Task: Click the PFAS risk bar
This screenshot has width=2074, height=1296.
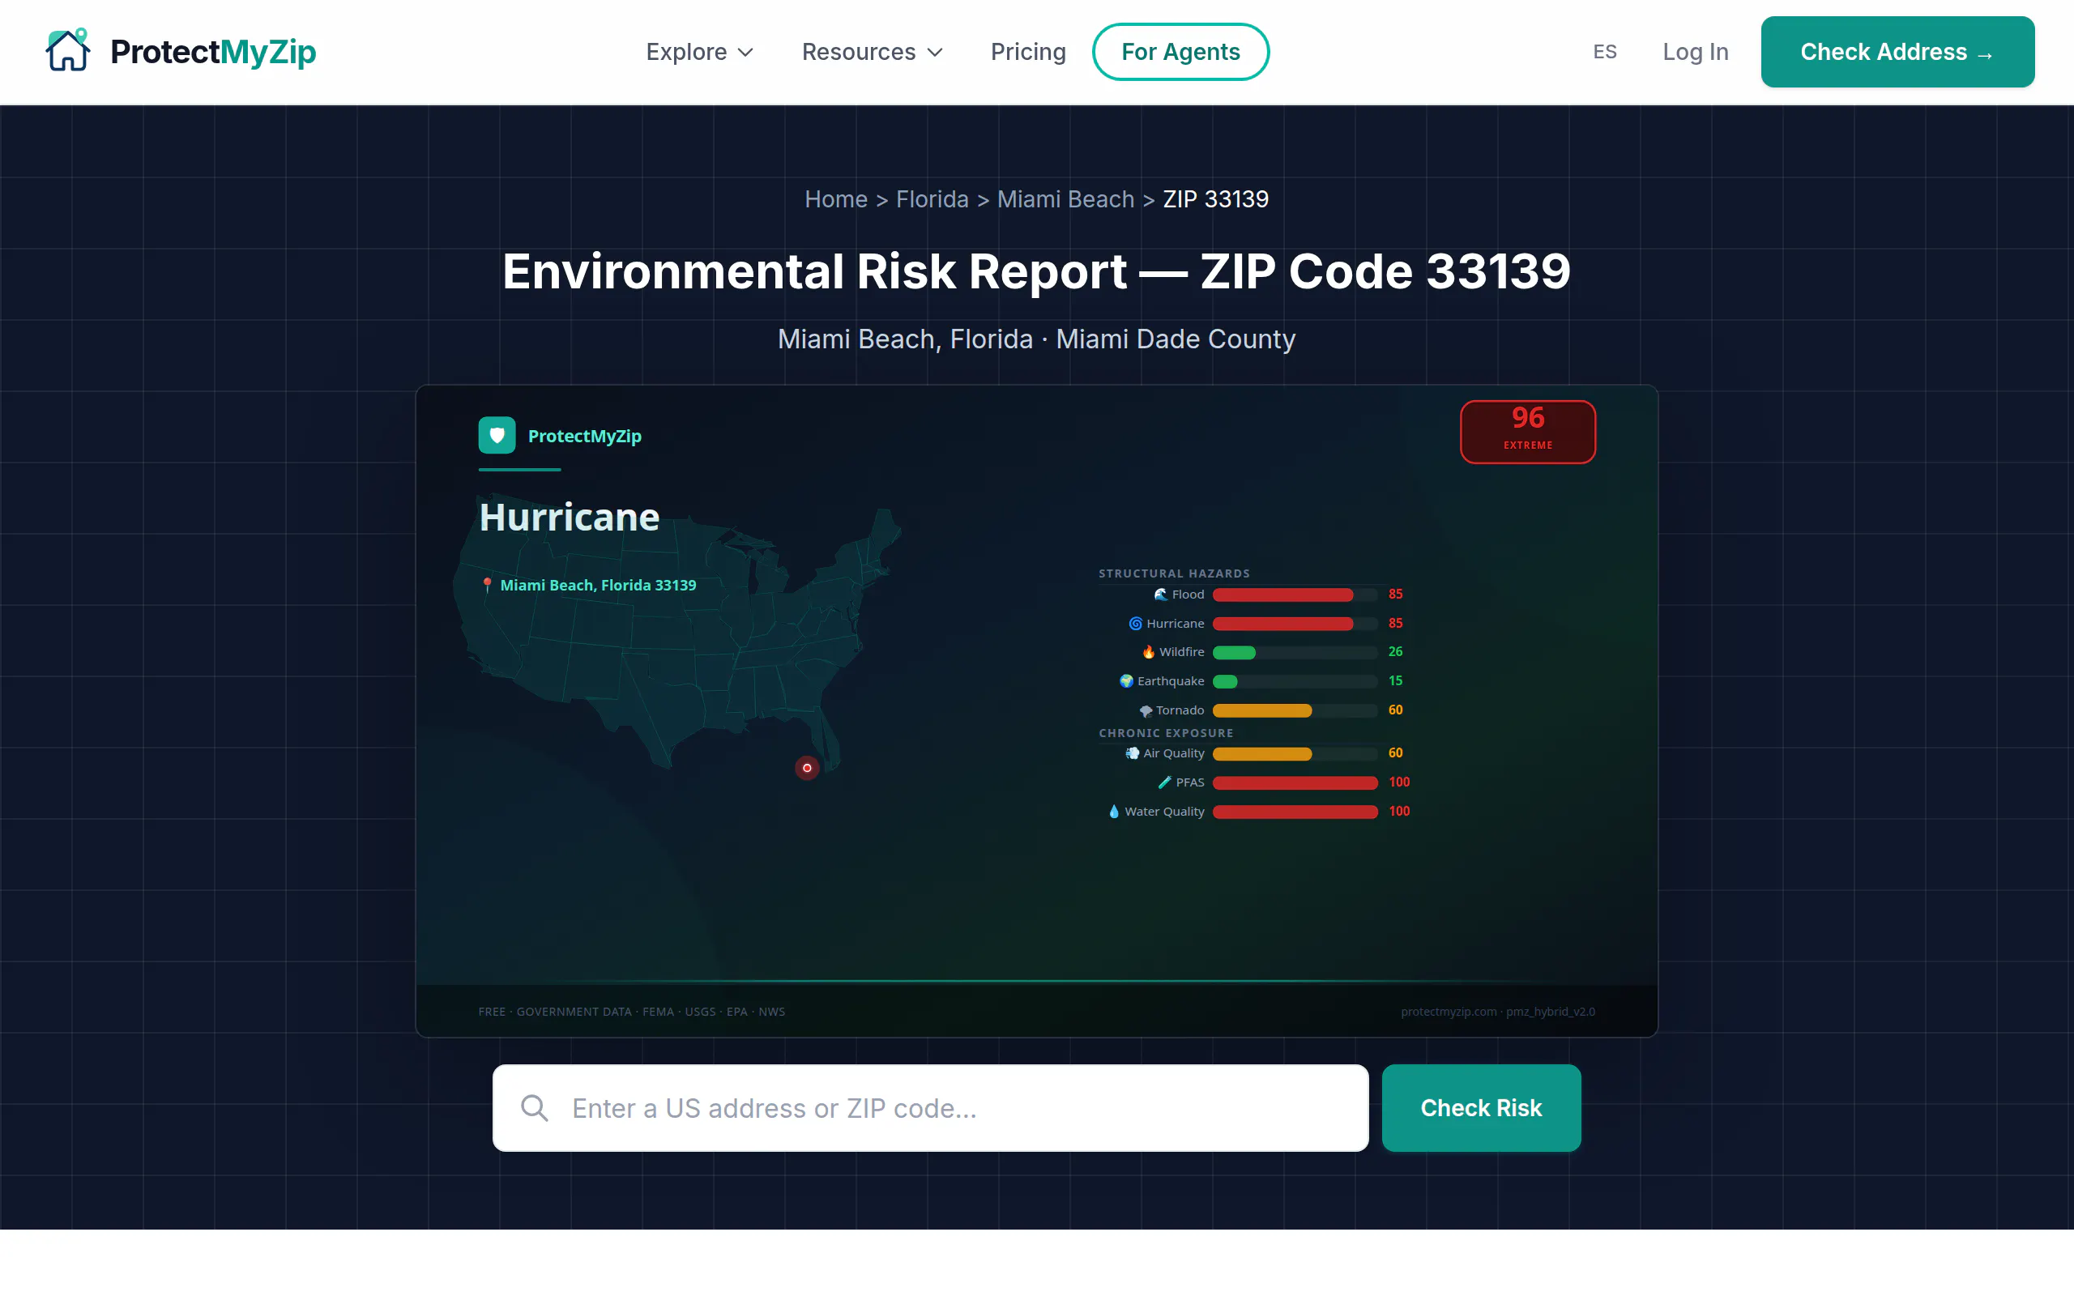Action: 1295,782
